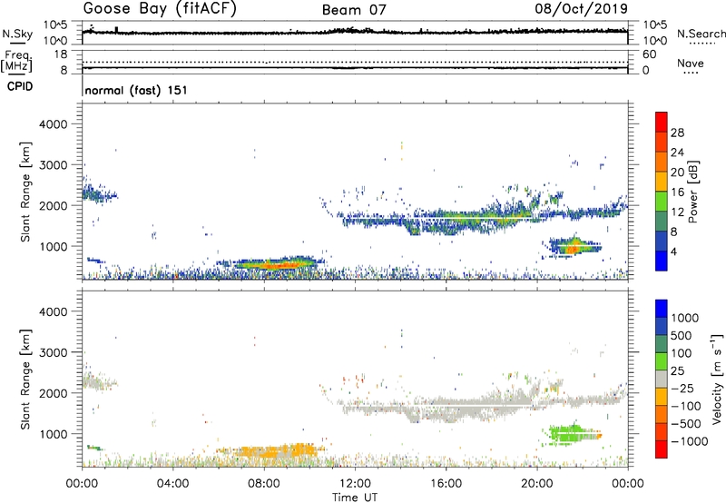Click the 'Power [dB]' colorbar label
The height and width of the screenshot is (503, 726).
tap(693, 192)
